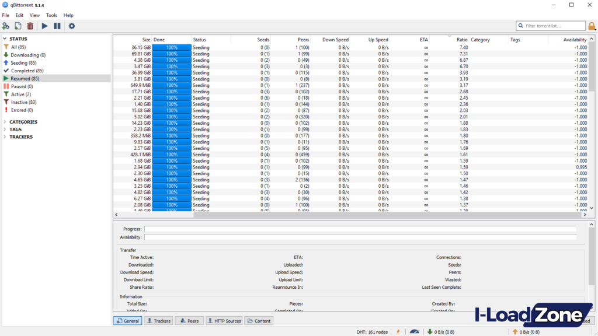Expand the CATEGORIES section
The image size is (598, 336).
(x=5, y=122)
